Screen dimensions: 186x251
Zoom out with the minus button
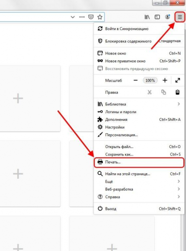pos(135,80)
